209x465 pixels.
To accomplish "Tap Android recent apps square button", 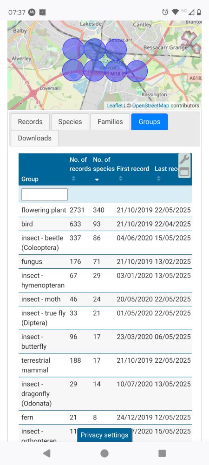I will [x=162, y=453].
